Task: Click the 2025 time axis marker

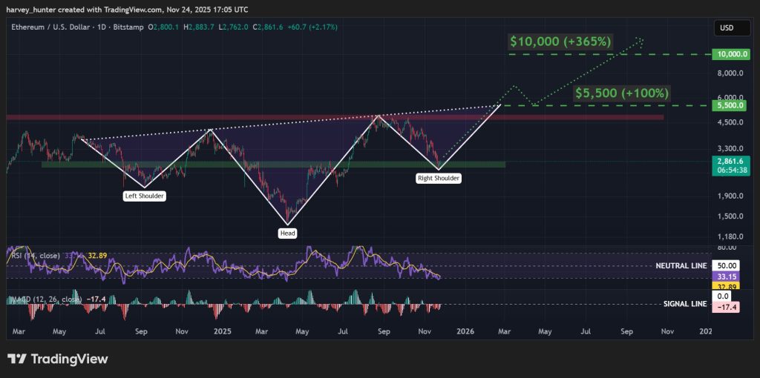Action: coord(223,331)
